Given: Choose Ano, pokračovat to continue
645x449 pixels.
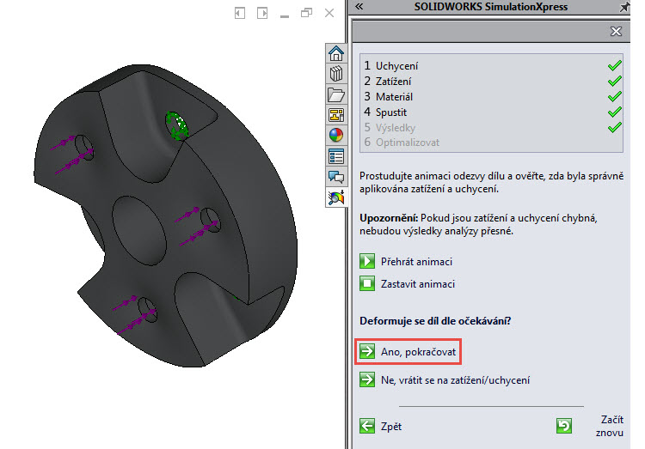Looking at the screenshot, I should coord(418,352).
